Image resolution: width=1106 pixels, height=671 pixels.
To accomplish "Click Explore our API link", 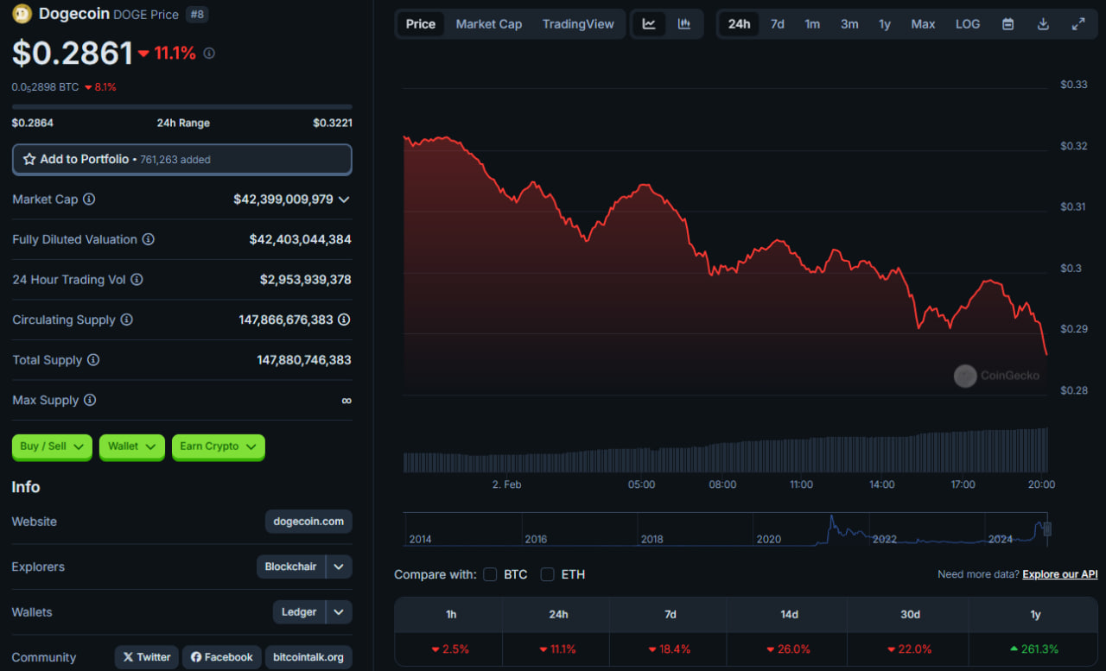I will point(1060,574).
